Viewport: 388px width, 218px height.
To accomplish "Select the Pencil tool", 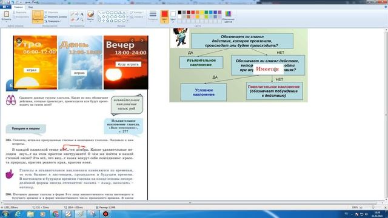I will click(x=72, y=14).
